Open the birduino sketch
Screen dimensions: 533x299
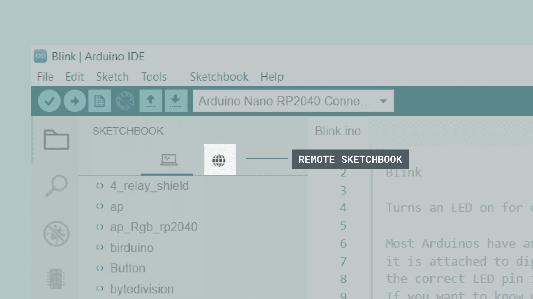click(x=132, y=248)
